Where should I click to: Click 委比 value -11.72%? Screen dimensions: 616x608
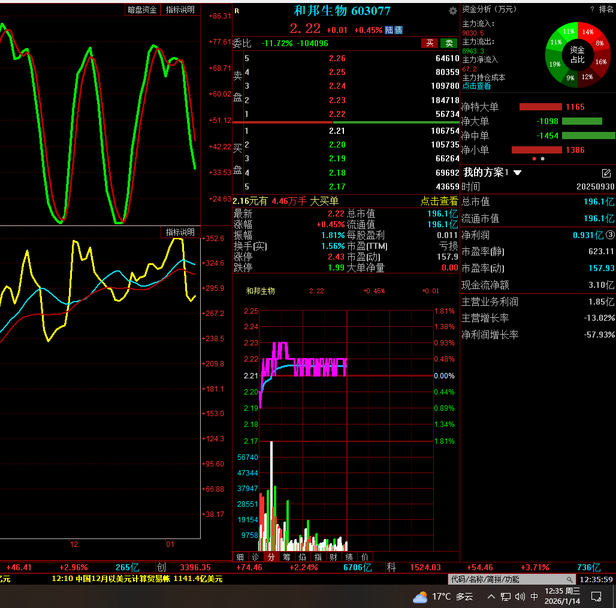point(277,43)
